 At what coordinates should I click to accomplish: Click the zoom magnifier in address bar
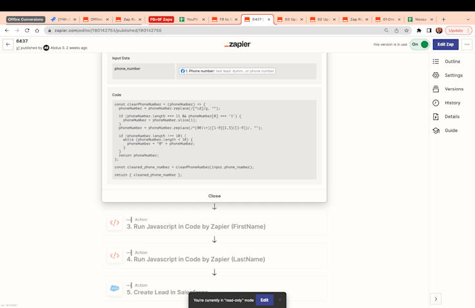tap(386, 30)
